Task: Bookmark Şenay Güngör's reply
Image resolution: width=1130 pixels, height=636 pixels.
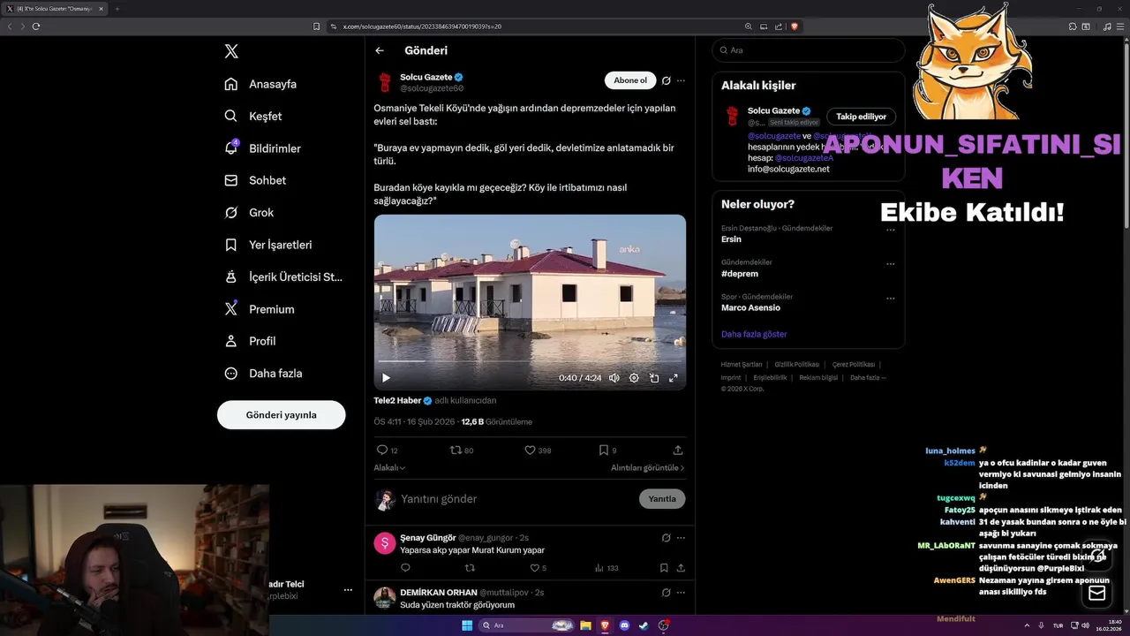Action: (664, 568)
